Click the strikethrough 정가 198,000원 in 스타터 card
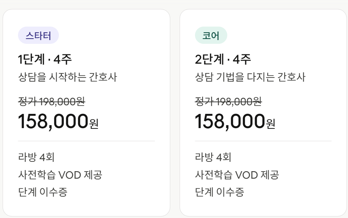Screen dimensions: 348x218 tap(52, 101)
